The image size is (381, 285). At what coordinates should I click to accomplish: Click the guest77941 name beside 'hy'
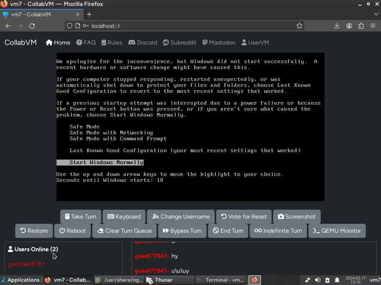[151, 256]
